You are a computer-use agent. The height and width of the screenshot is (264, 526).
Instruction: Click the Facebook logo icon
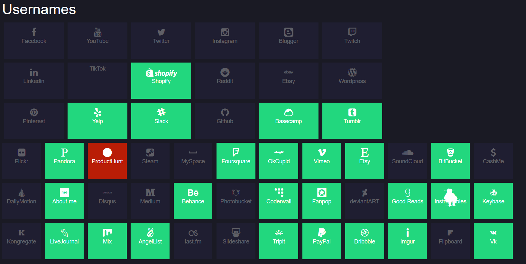click(x=34, y=32)
